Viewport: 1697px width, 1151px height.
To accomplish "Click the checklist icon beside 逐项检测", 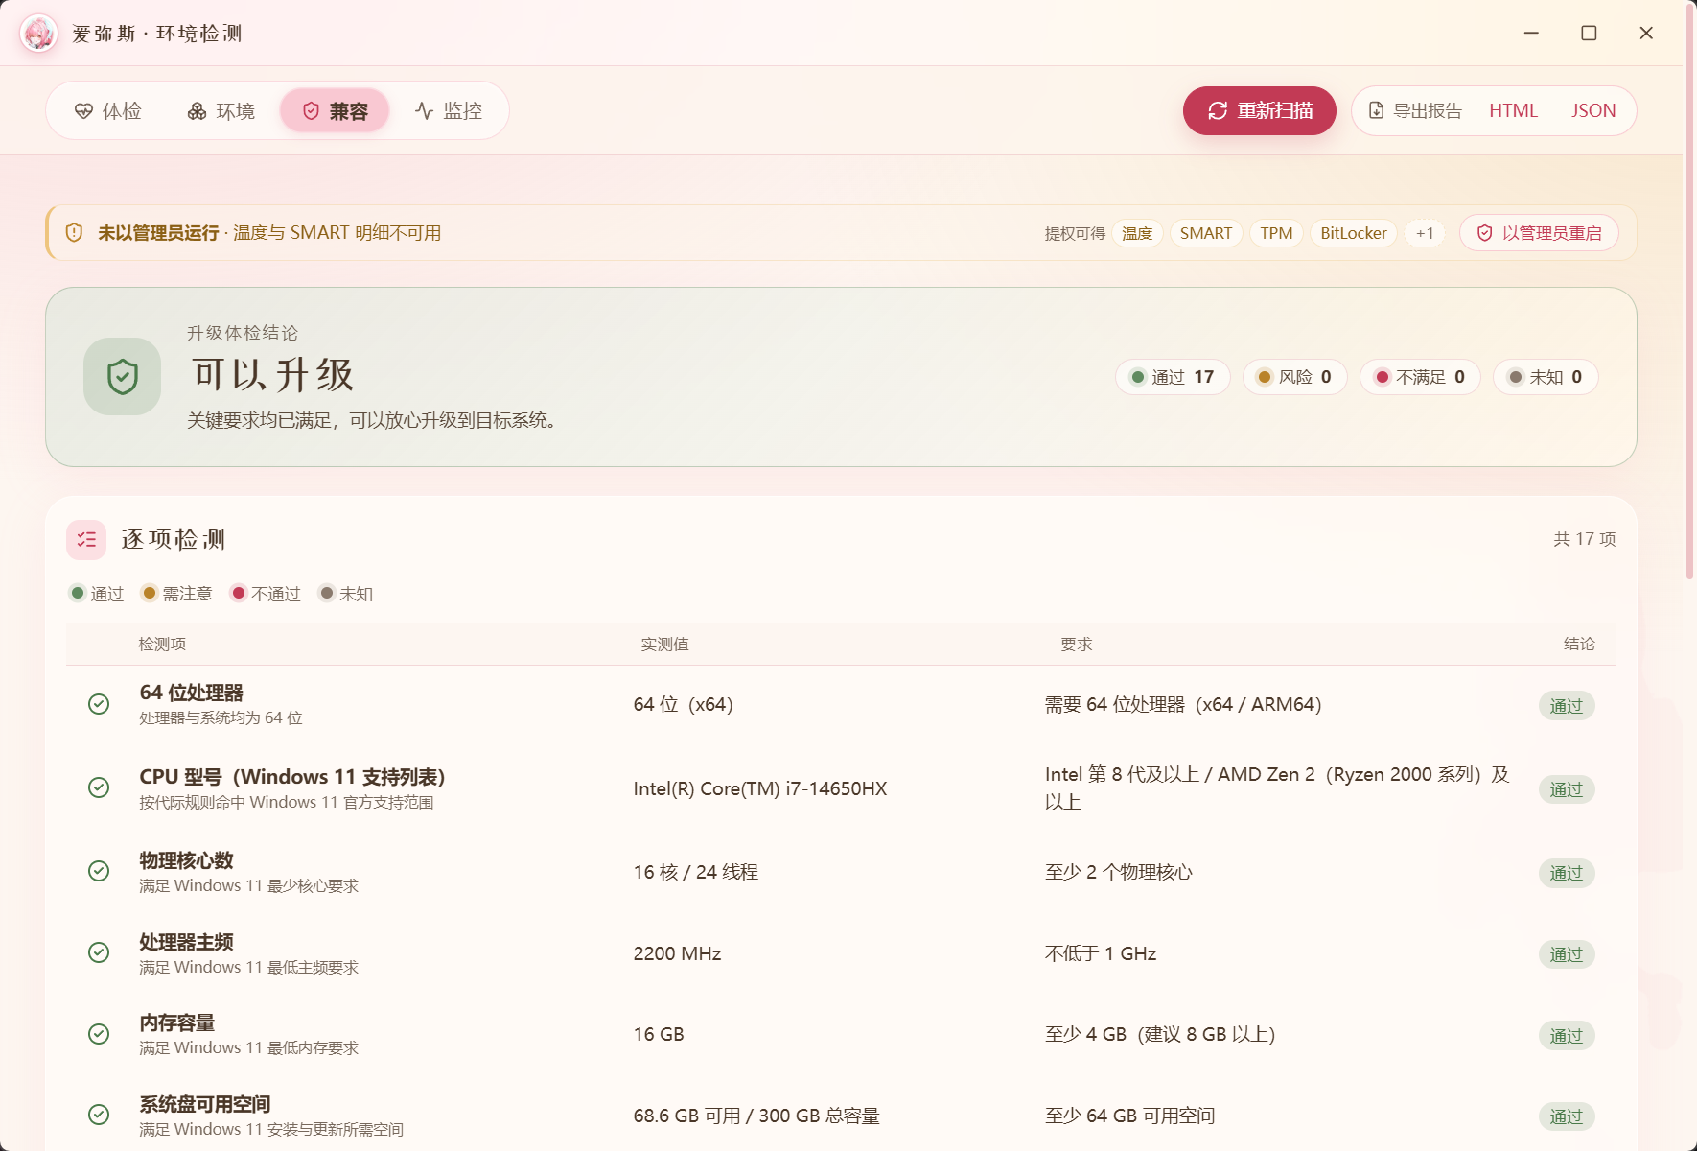I will pyautogui.click(x=86, y=539).
